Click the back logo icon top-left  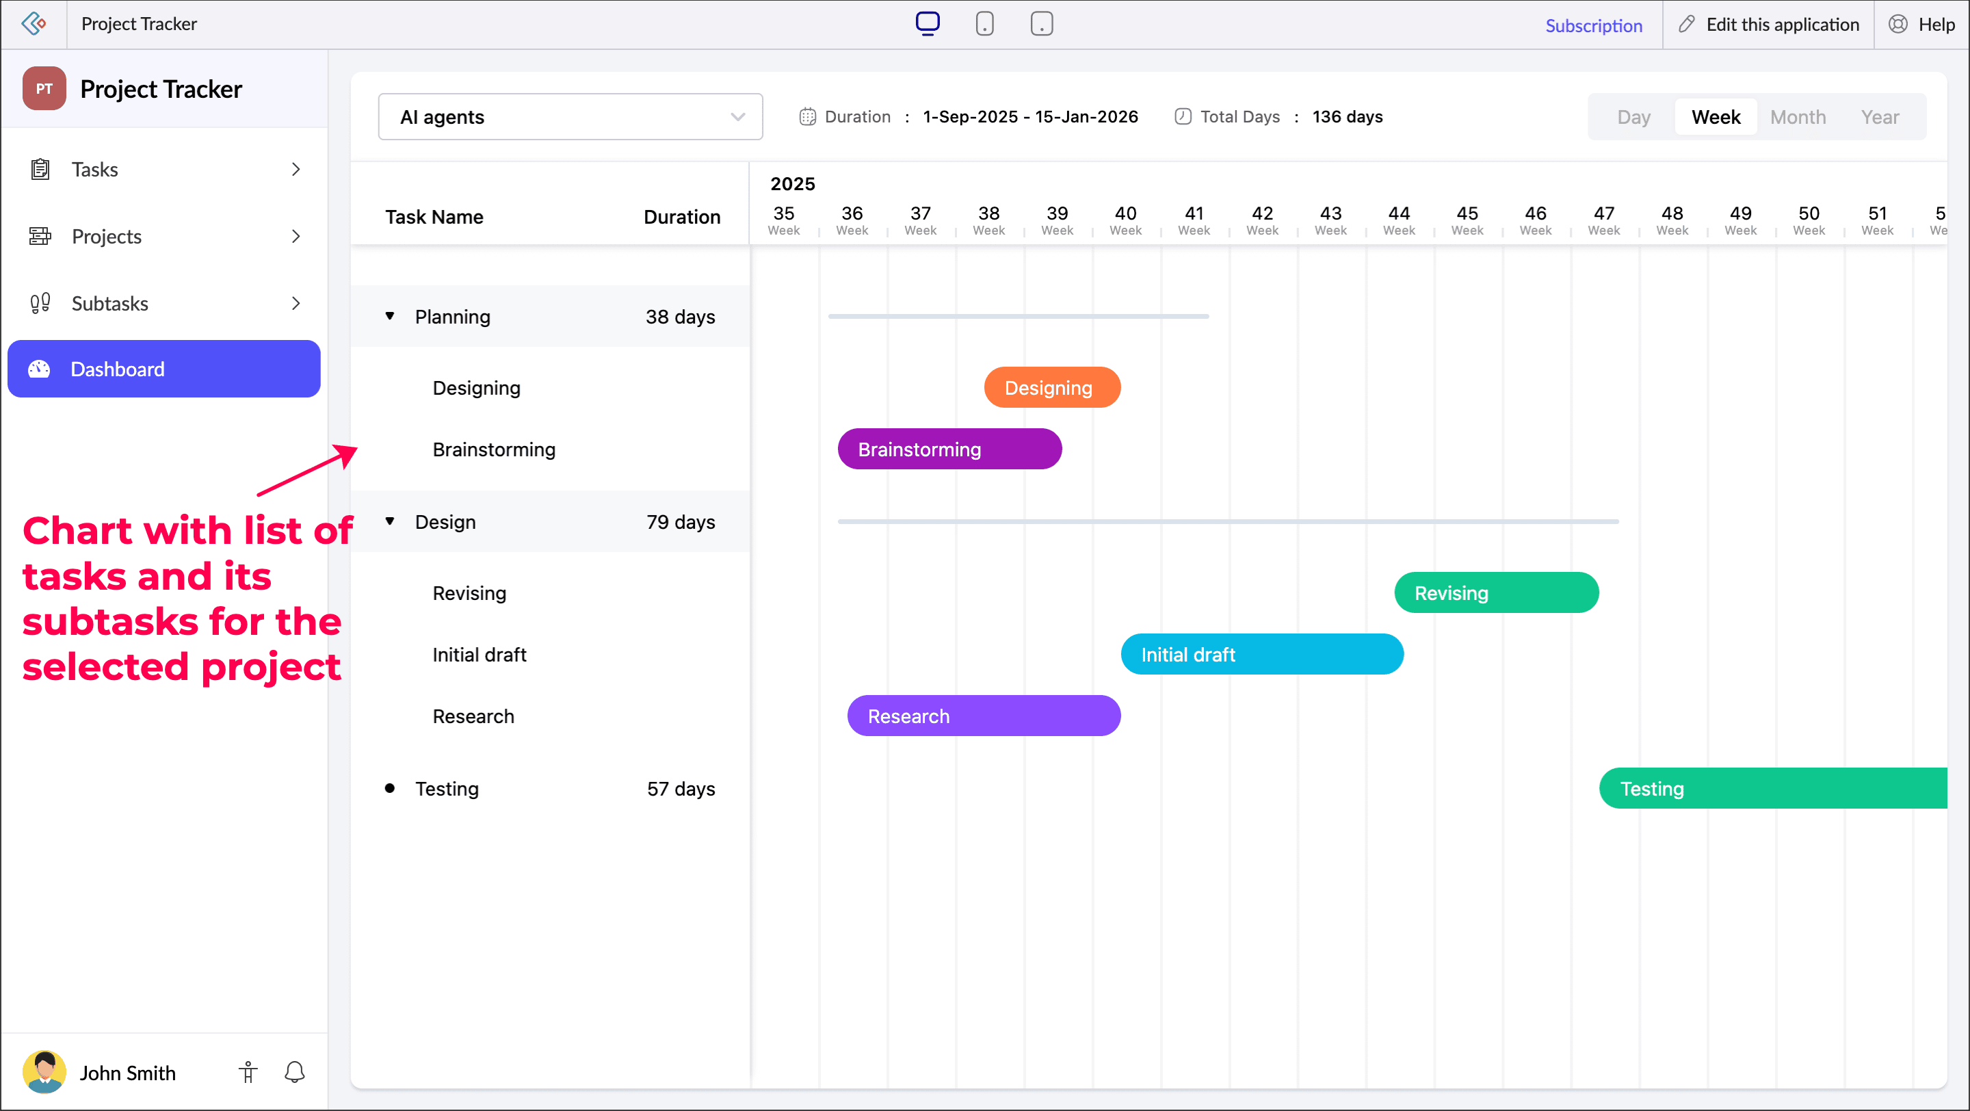coord(34,24)
